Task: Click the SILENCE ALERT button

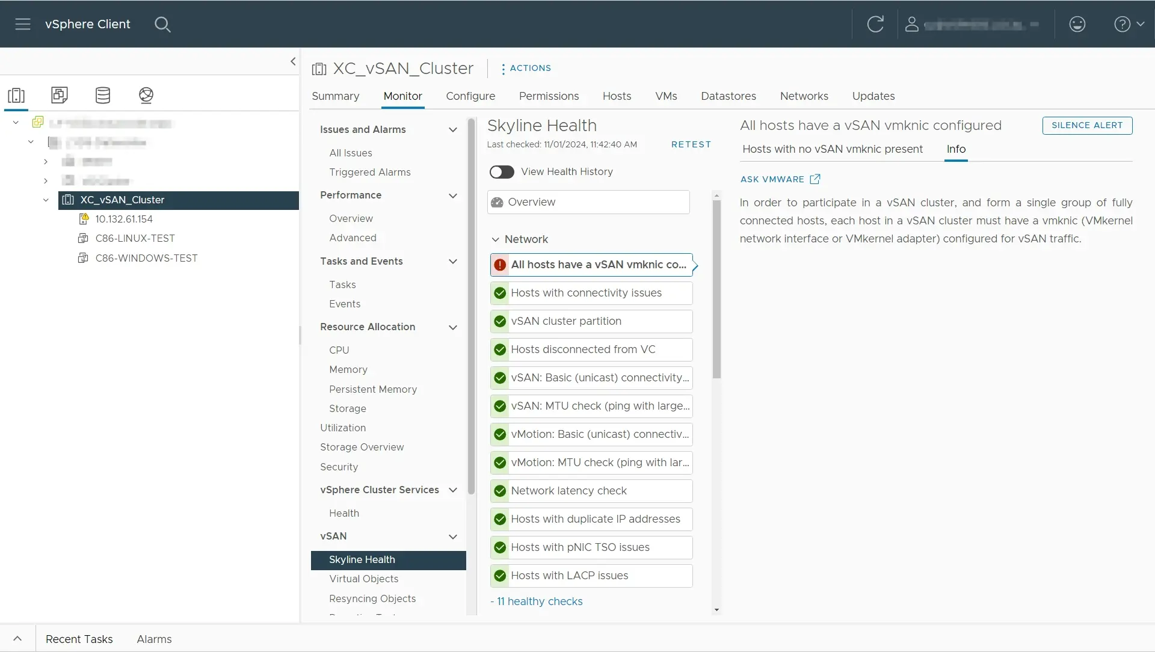Action: pyautogui.click(x=1087, y=125)
